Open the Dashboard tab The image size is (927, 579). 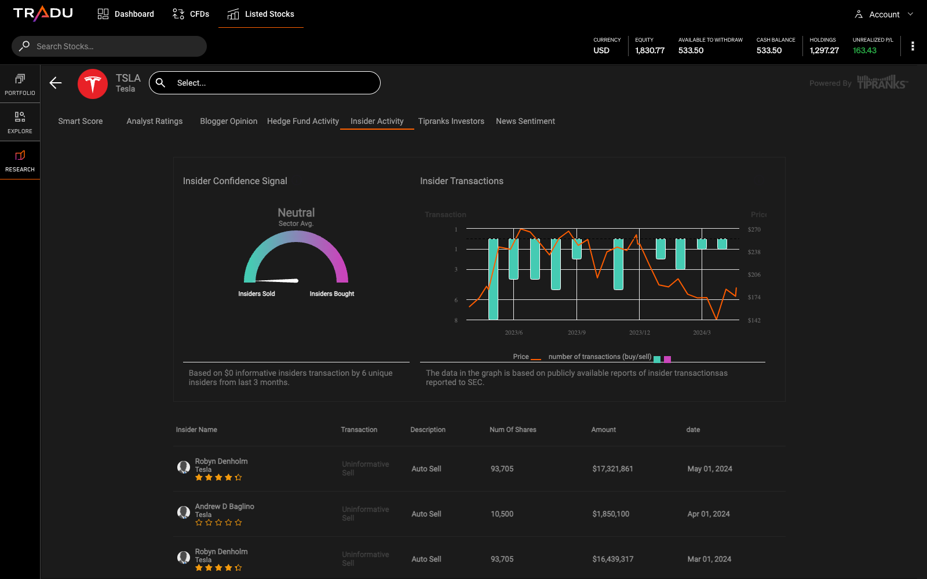126,14
